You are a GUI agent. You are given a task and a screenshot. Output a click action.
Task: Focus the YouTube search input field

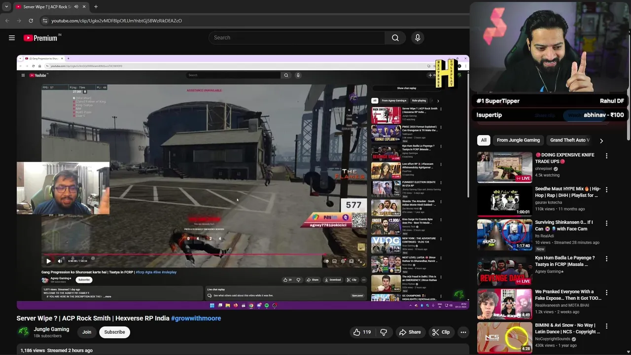[x=297, y=38]
